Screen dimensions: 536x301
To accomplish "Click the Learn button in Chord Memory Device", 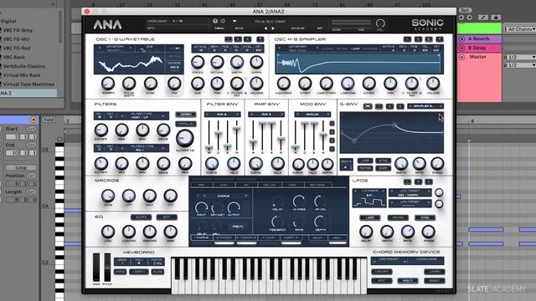I will 435,272.
